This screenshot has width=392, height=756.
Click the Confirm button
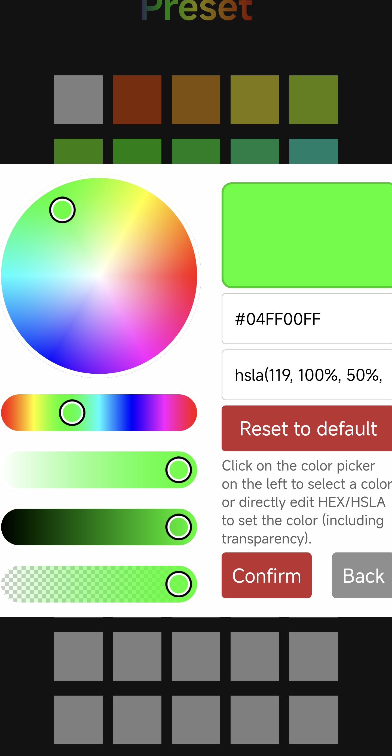point(266,575)
